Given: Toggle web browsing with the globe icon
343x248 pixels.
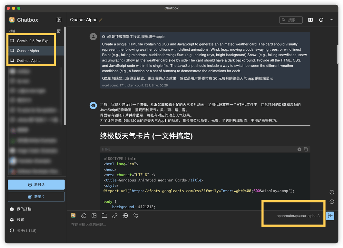Looking at the screenshot, I should (125, 216).
